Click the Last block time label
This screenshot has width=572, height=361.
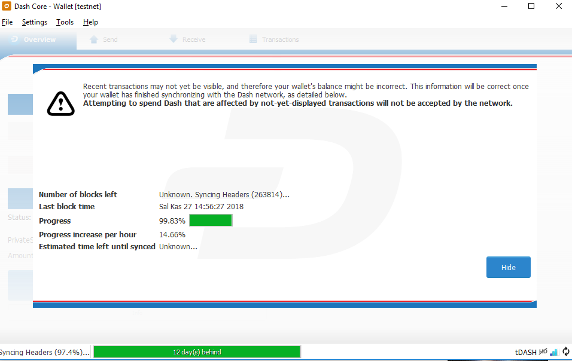point(67,207)
